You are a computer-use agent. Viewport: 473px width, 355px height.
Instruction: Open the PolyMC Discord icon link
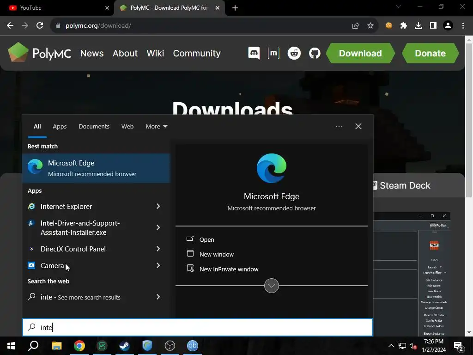(x=254, y=54)
